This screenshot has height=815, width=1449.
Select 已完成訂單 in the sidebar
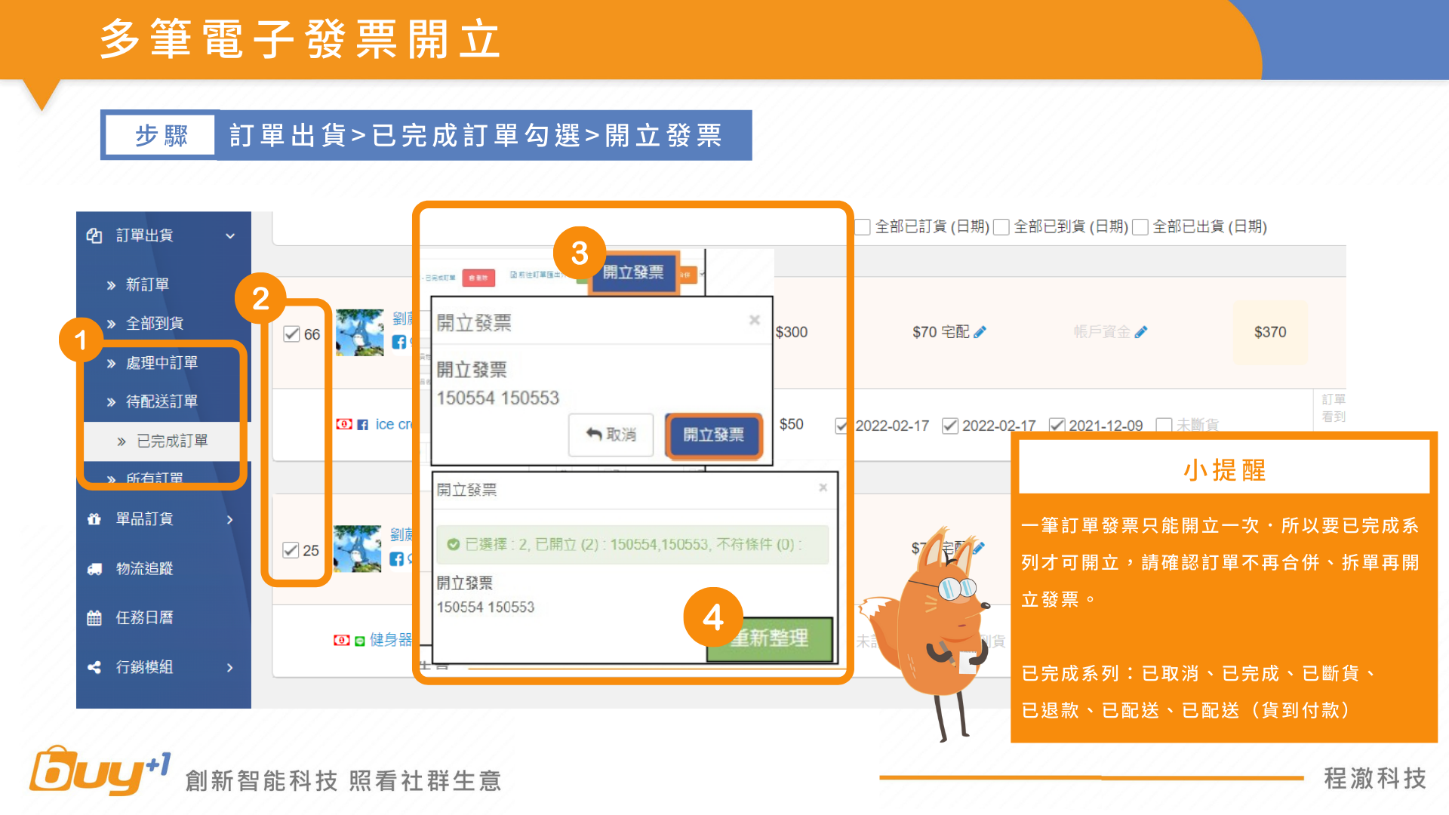coord(172,441)
